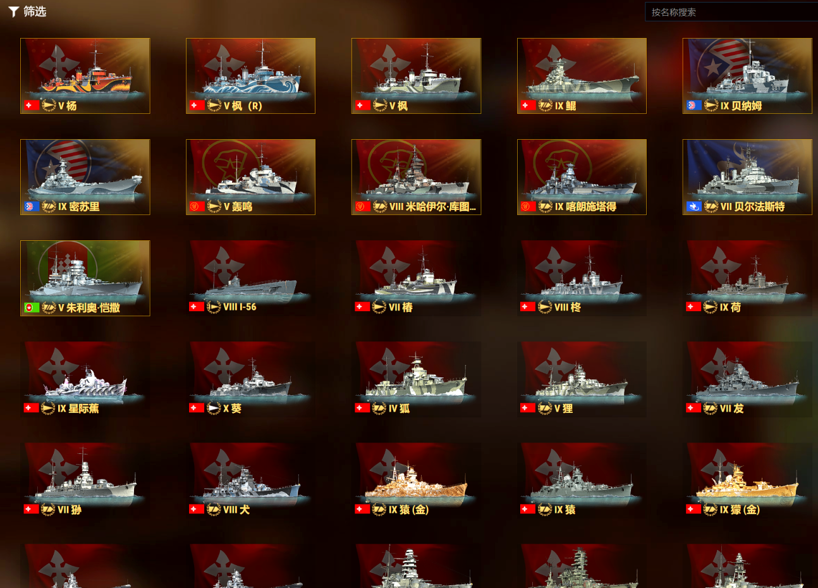Select the IX 鲲 battleship card
This screenshot has width=818, height=588.
582,76
